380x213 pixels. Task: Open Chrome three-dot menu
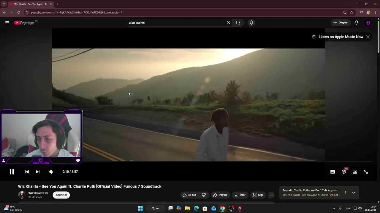coord(376,12)
